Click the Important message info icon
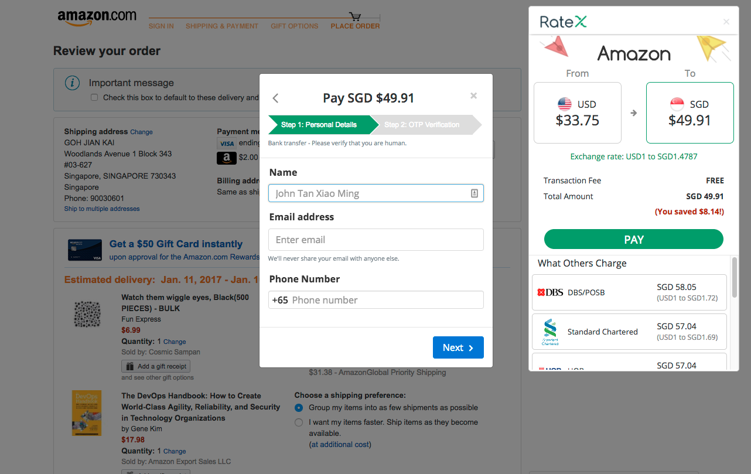Viewport: 751px width, 474px height. point(72,83)
